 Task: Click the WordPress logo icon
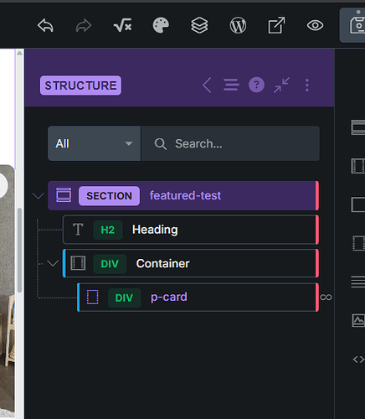click(238, 25)
